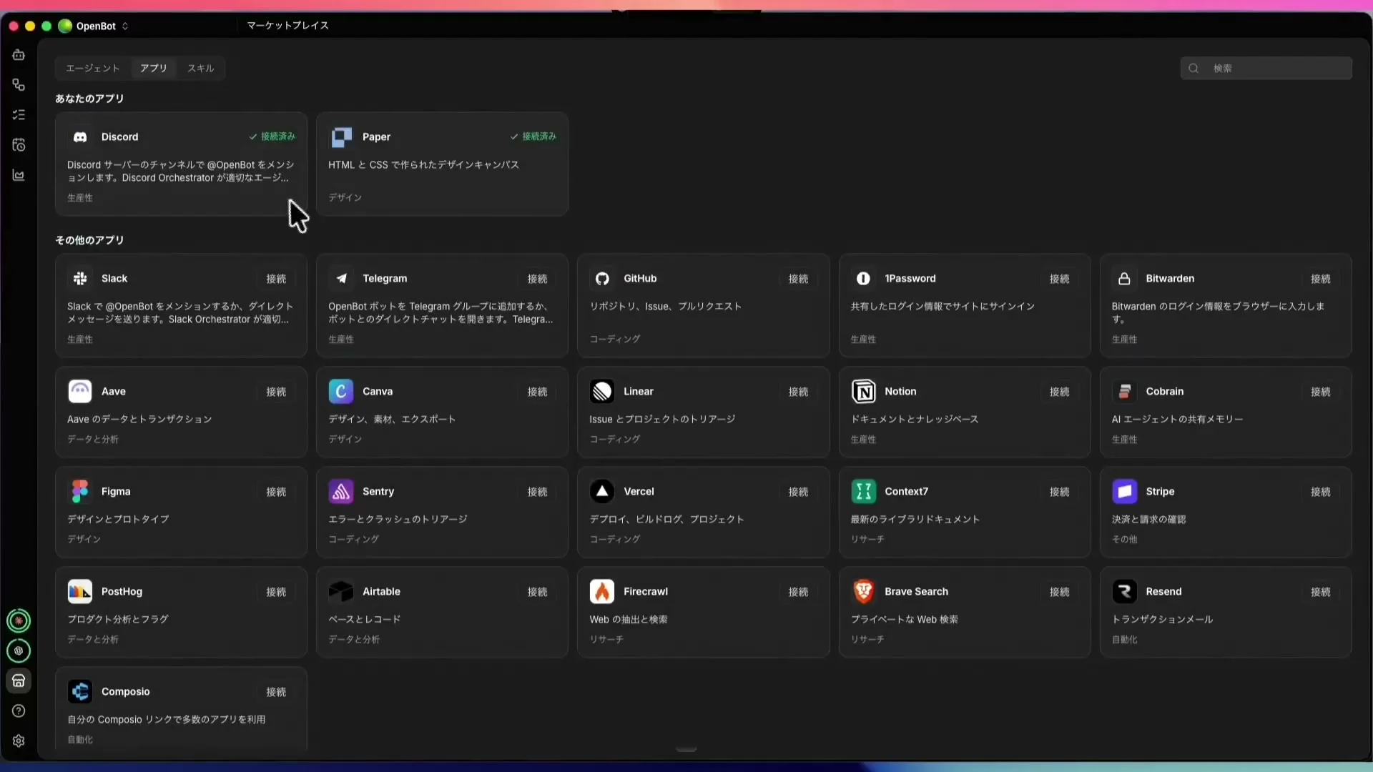Open the robot agents icon in sidebar
This screenshot has width=1373, height=772.
click(19, 55)
